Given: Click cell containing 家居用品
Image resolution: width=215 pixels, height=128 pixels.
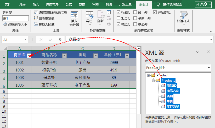Looking at the screenshot, I should pyautogui.click(x=82, y=78).
